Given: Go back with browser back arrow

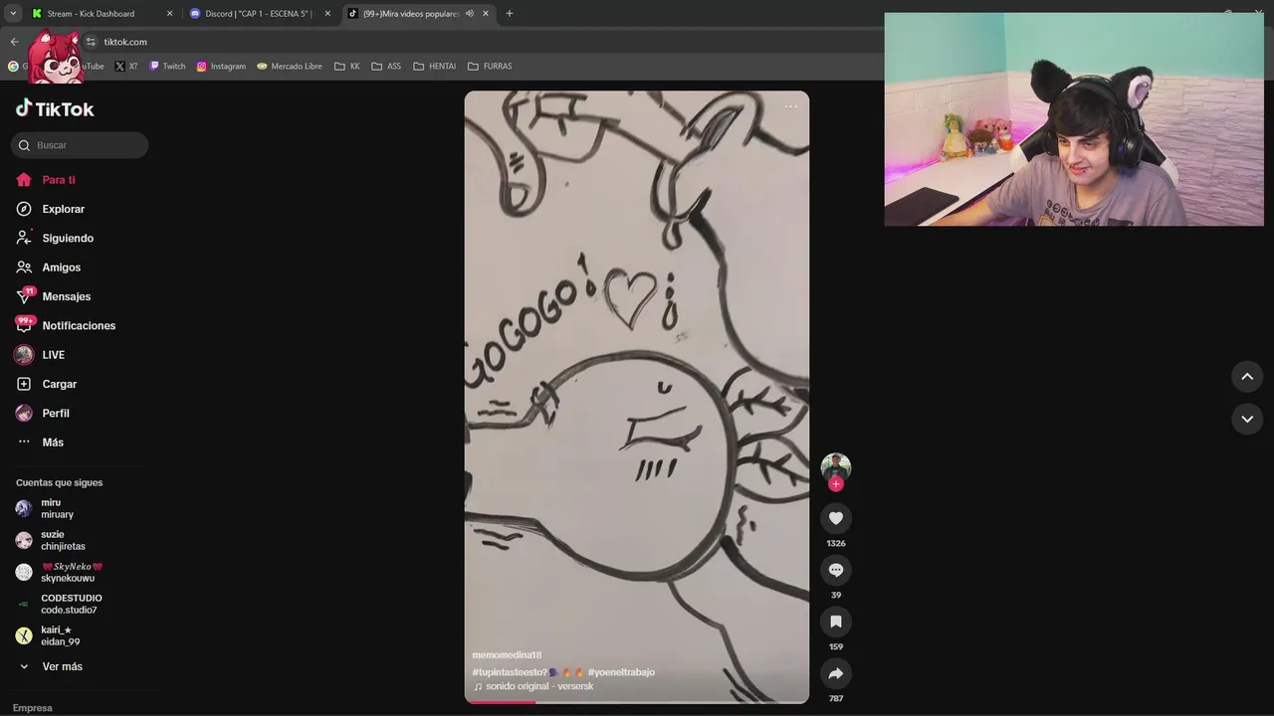Looking at the screenshot, I should click(14, 42).
